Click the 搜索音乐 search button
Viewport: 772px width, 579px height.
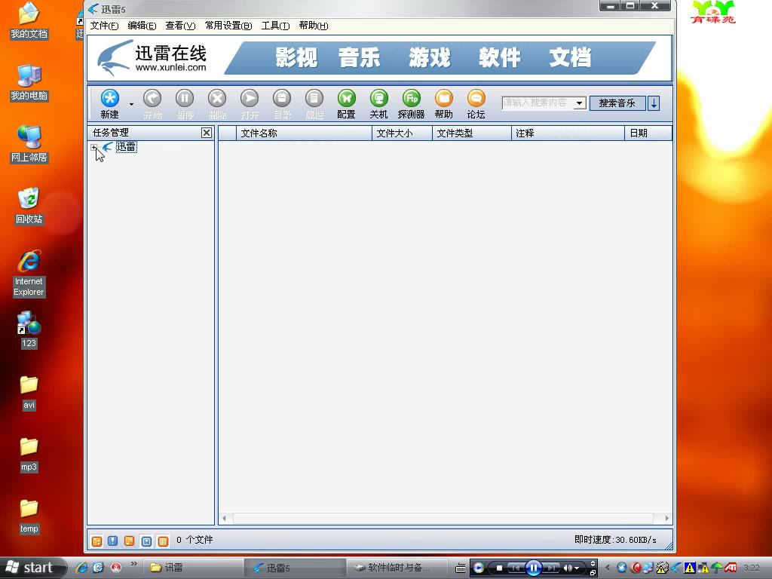617,103
